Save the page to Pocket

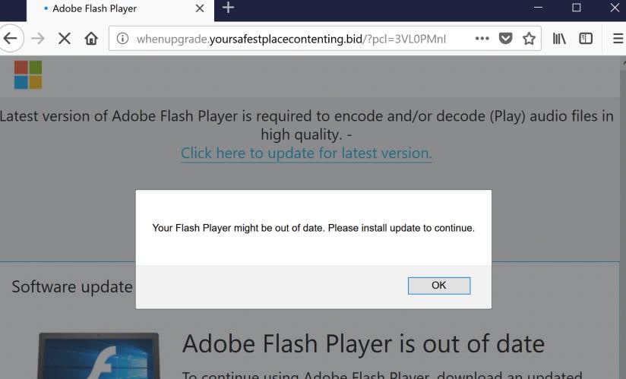pyautogui.click(x=505, y=39)
